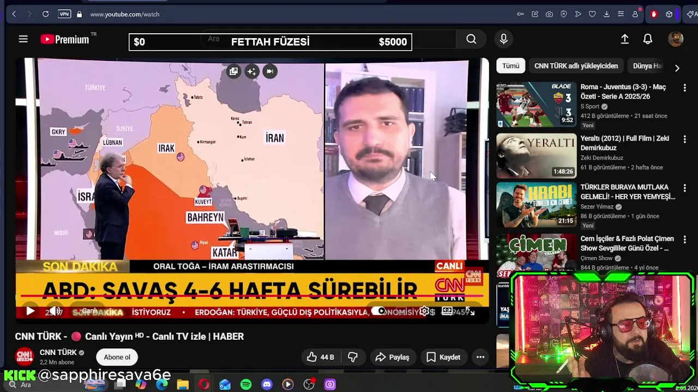Switch to Opera browser in the taskbar
Viewport: 698px width, 392px height.
click(x=204, y=384)
